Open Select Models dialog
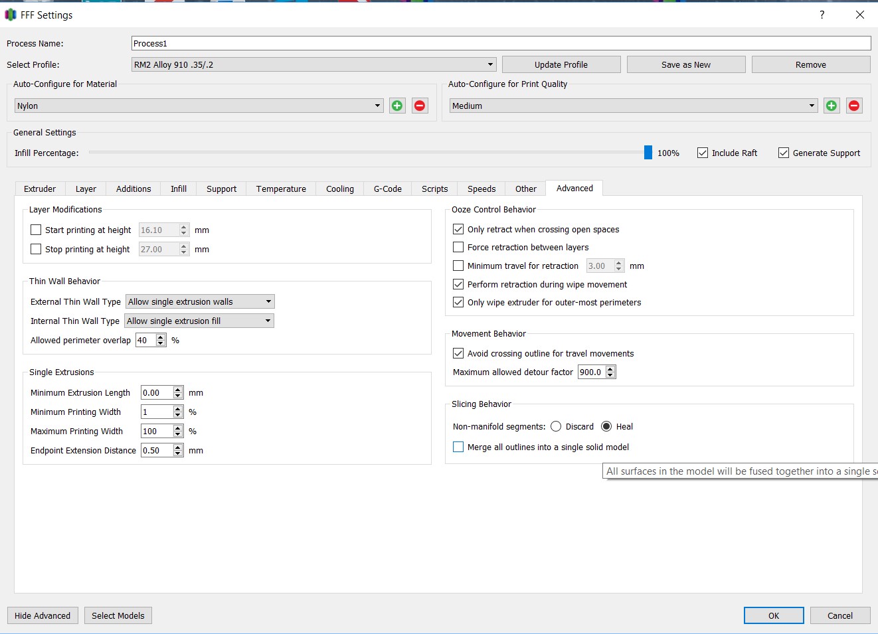878x634 pixels. 118,615
